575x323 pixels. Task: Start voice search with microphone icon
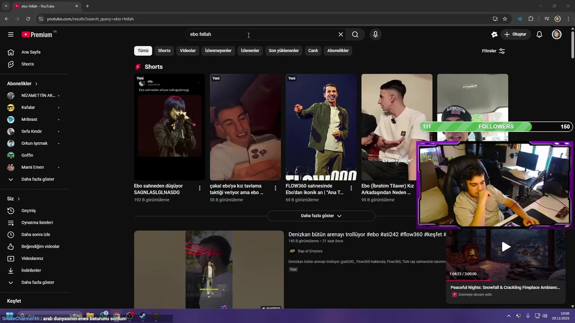click(376, 35)
